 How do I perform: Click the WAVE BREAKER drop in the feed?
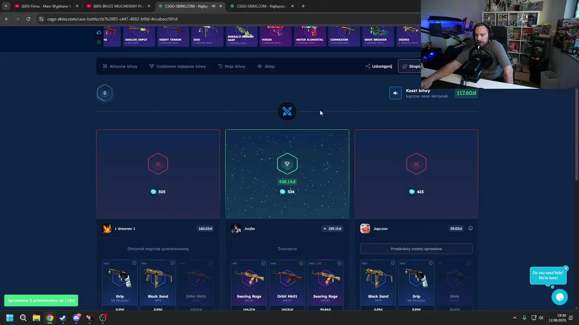point(378,36)
